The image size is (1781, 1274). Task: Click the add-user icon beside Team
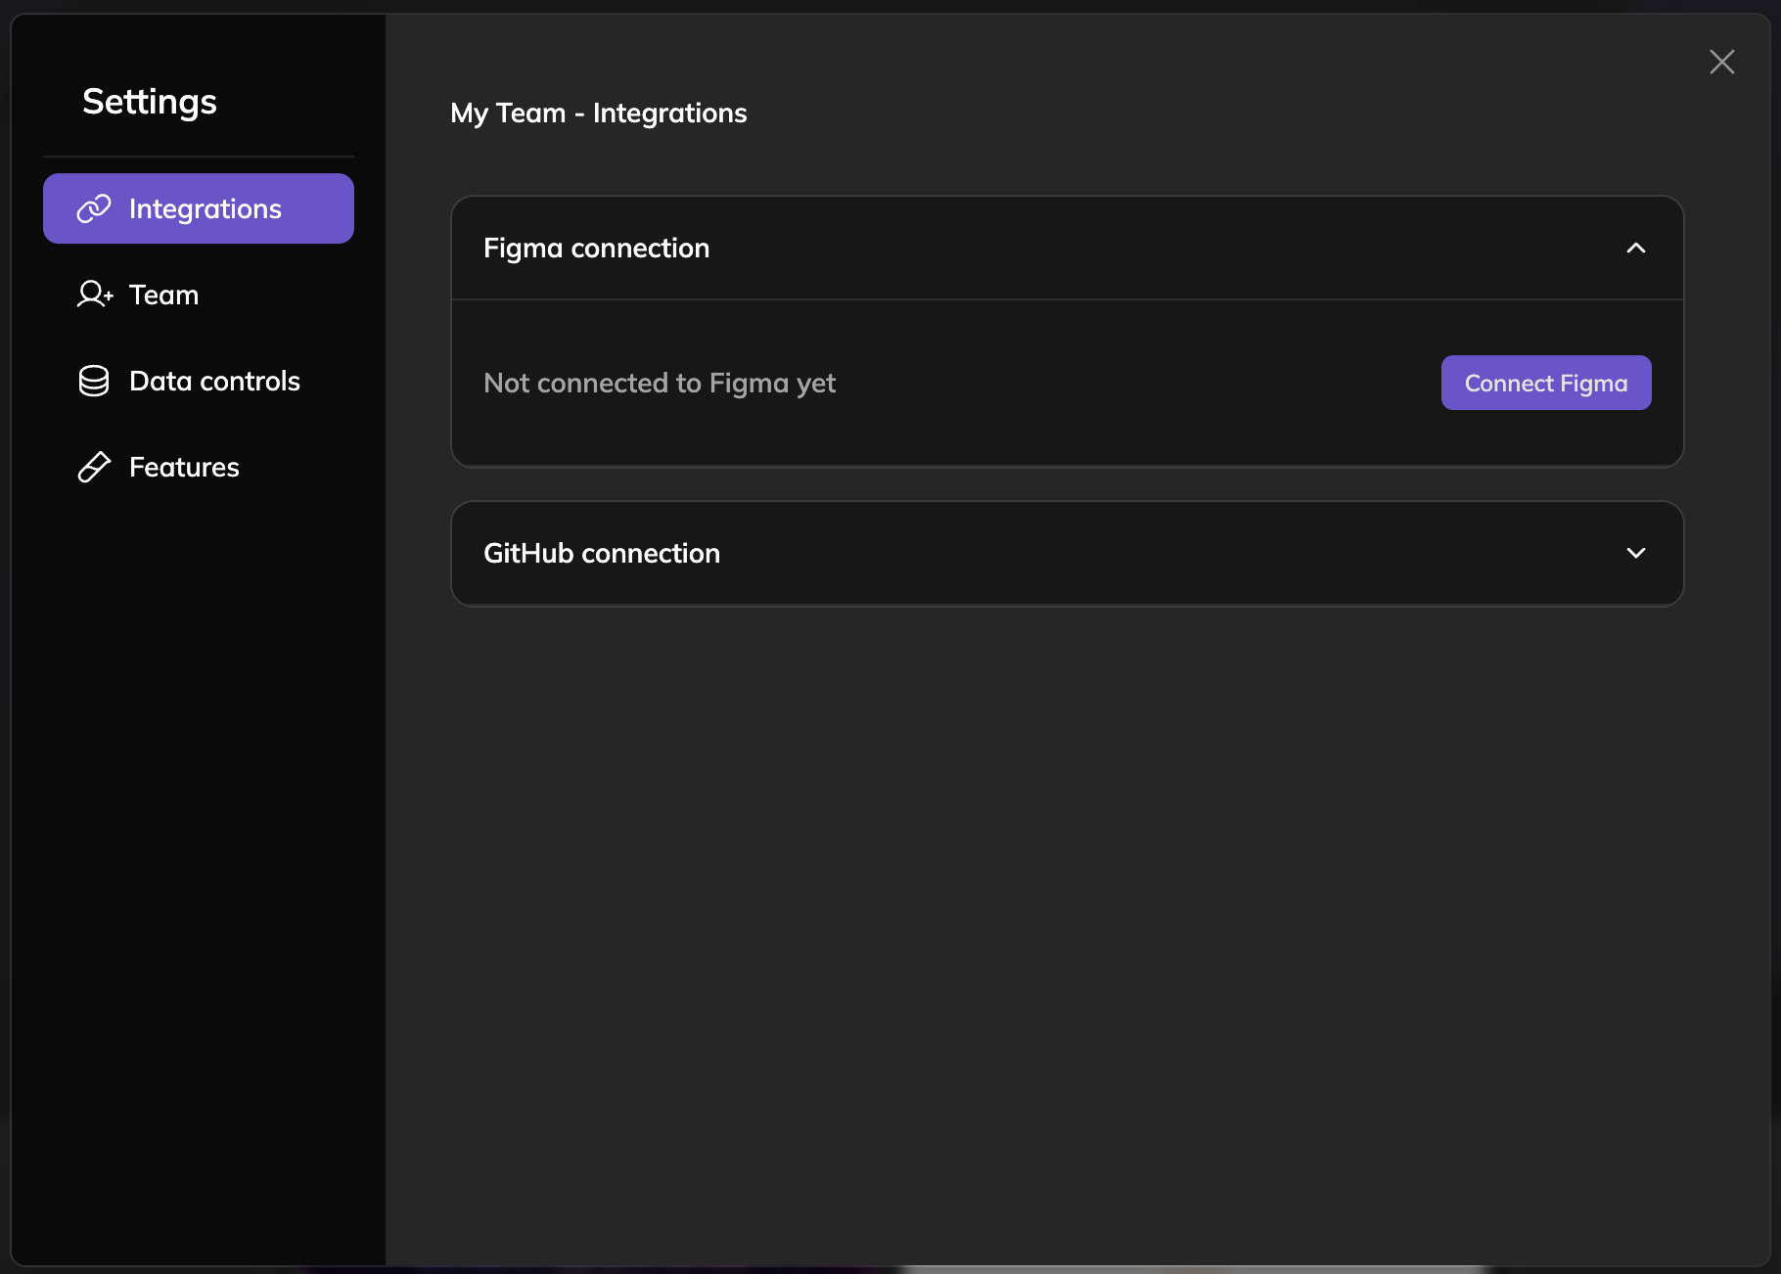click(95, 295)
